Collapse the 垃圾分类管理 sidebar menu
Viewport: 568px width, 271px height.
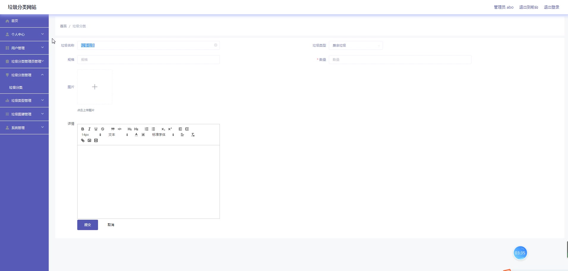pos(24,75)
